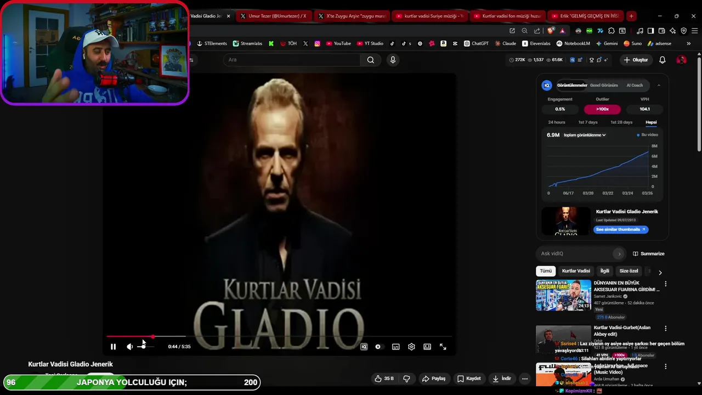
Task: Pause the playing video
Action: pos(113,347)
